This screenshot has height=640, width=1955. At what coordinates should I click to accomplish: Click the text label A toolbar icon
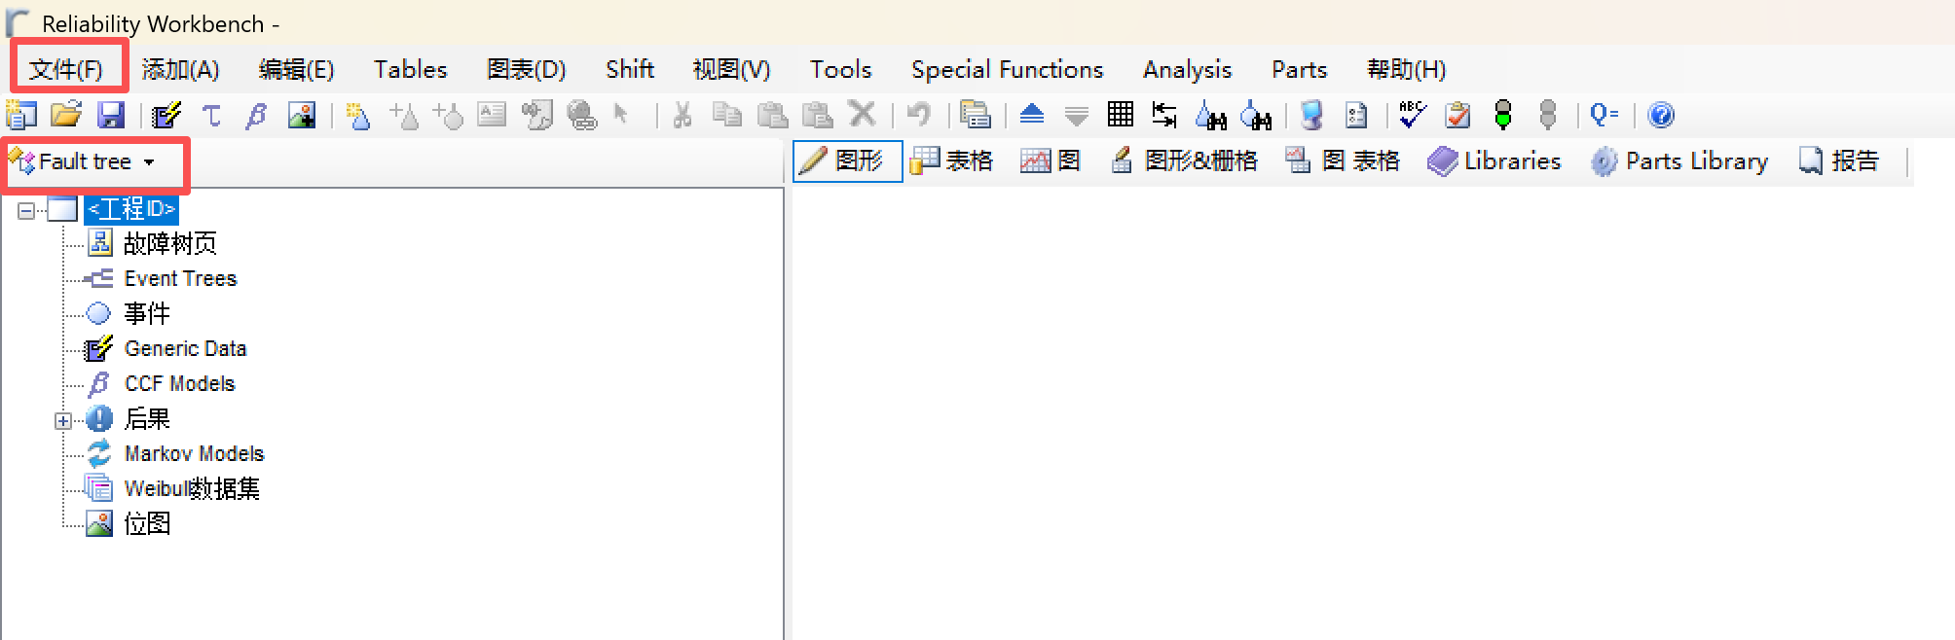[x=492, y=115]
